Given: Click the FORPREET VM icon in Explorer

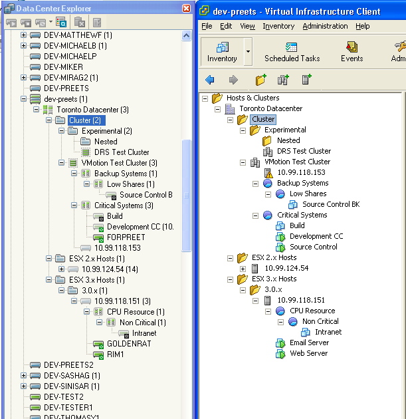Looking at the screenshot, I should pyautogui.click(x=98, y=237).
